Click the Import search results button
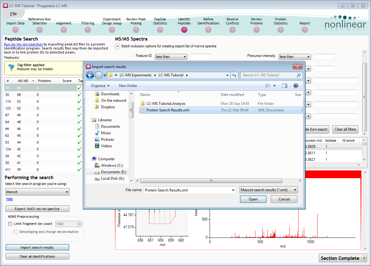The height and width of the screenshot is (266, 371). (x=37, y=247)
